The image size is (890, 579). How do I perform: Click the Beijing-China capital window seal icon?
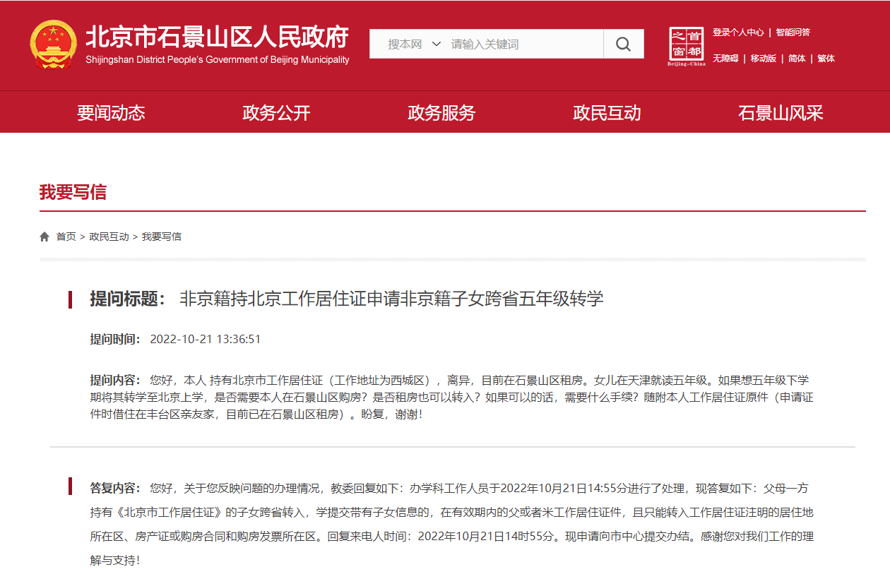coord(686,46)
